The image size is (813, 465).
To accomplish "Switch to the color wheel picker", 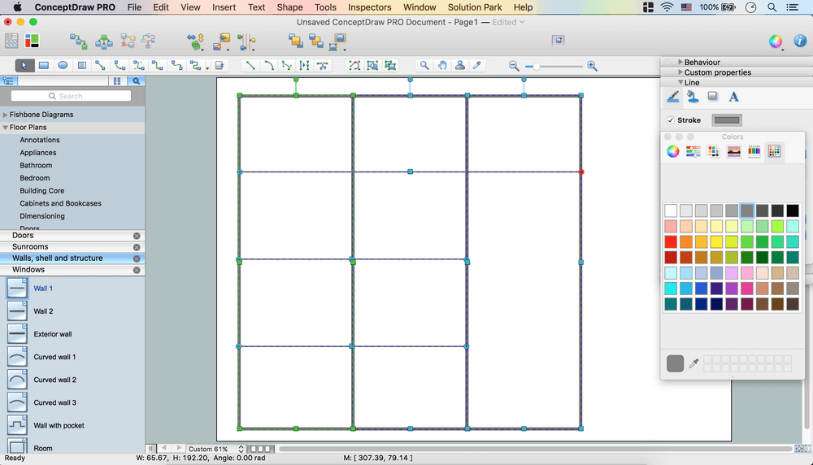I will (673, 151).
